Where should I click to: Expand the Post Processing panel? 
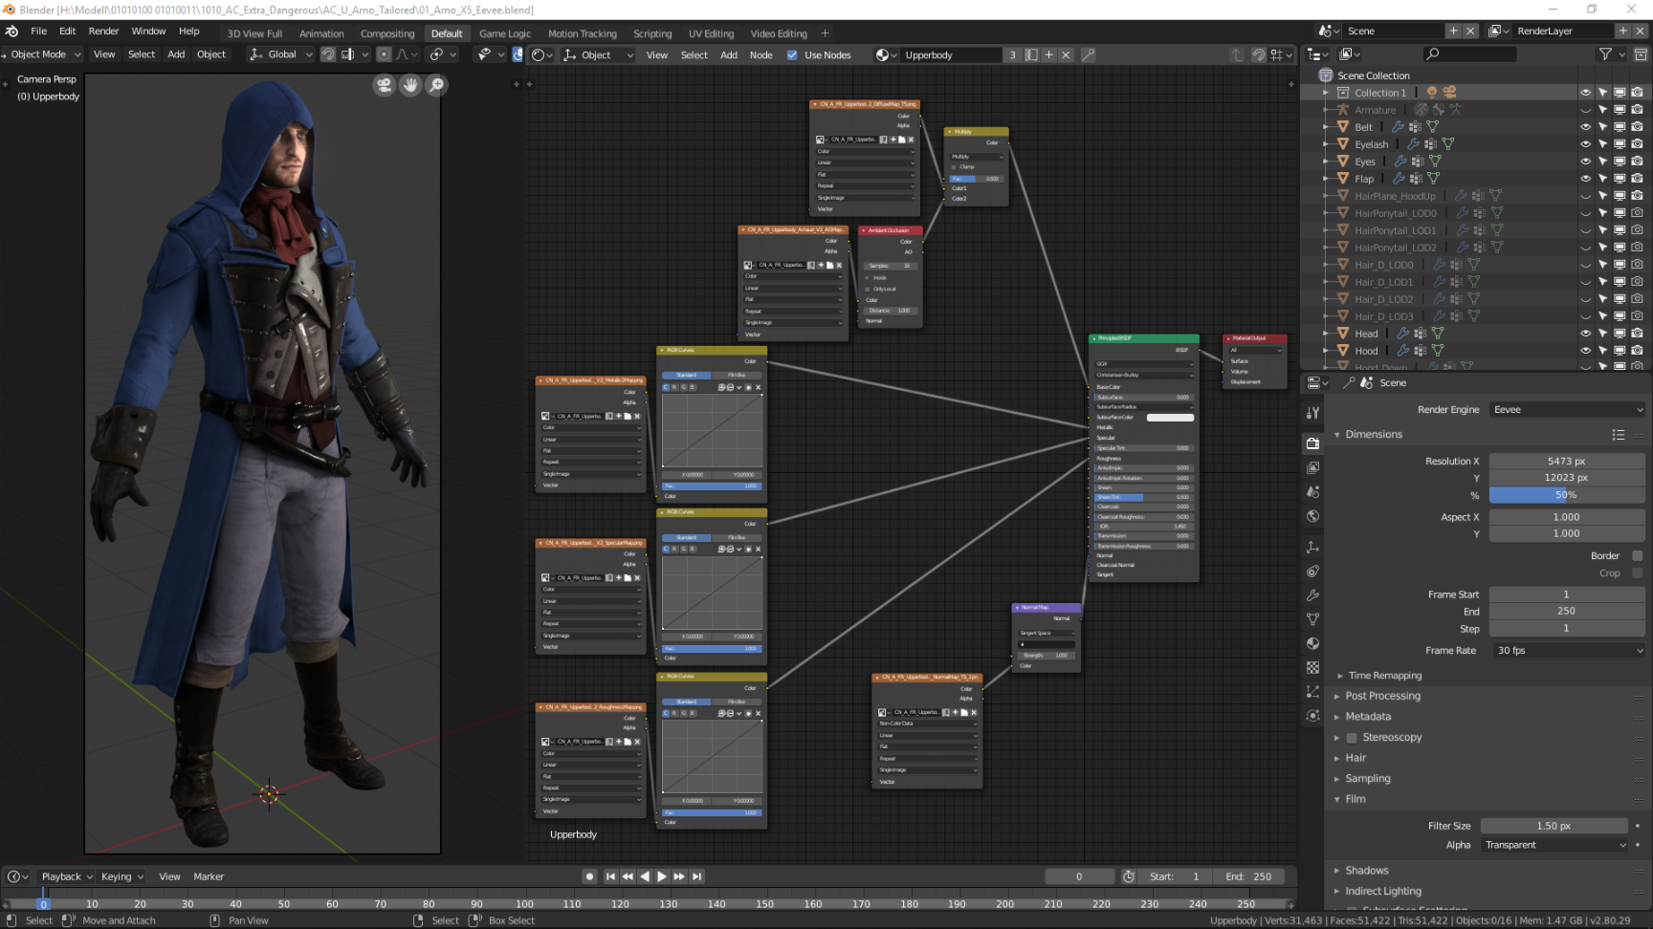[1382, 696]
